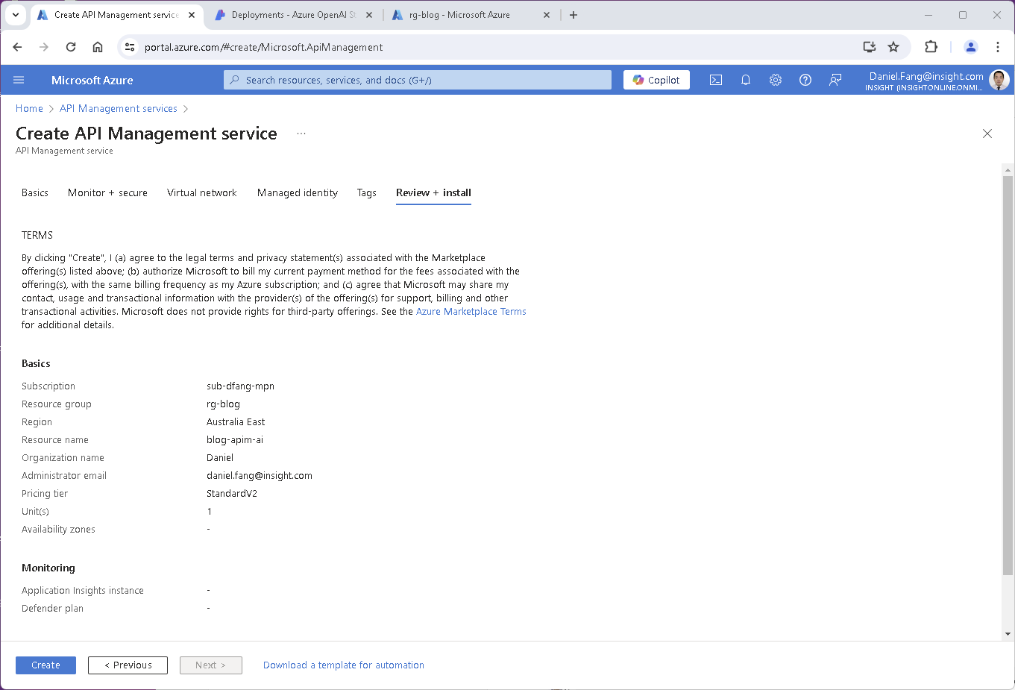Viewport: 1015px width, 690px height.
Task: Click Download a template for automation
Action: (x=344, y=665)
